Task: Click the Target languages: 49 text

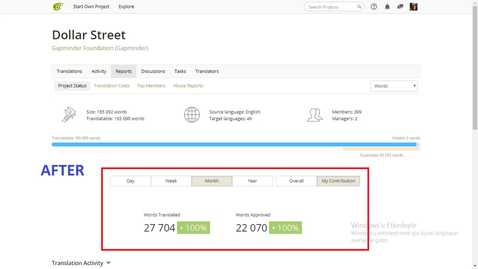Action: pos(230,119)
